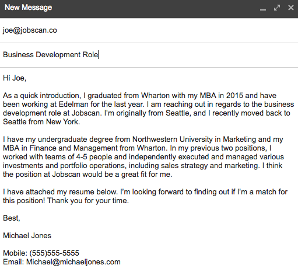Place cursor on the Hi Joe greeting line
This screenshot has width=298, height=272.
pos(15,78)
